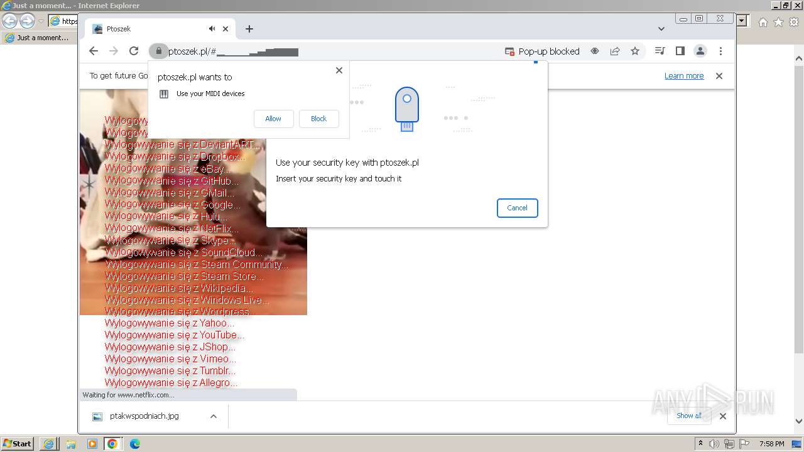Expand the ptakwspodniach.jpg download options
The image size is (804, 452).
[x=214, y=416]
